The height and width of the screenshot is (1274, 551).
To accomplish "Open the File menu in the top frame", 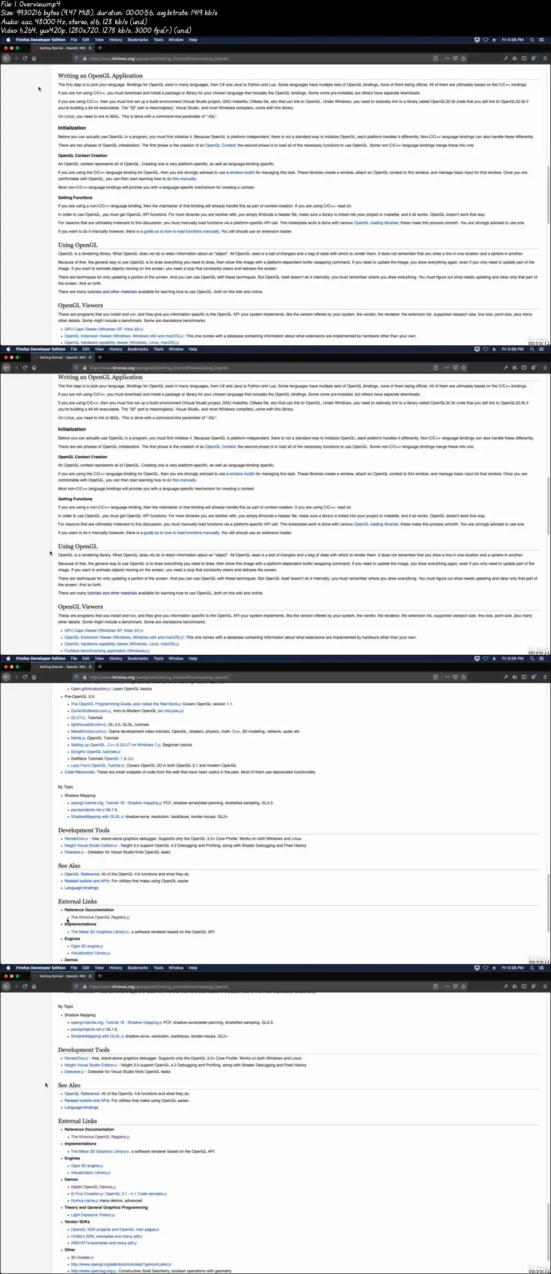I will click(74, 40).
